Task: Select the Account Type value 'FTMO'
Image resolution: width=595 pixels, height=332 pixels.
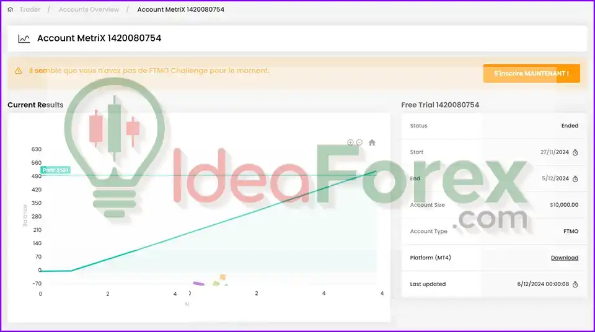Action: click(x=571, y=231)
